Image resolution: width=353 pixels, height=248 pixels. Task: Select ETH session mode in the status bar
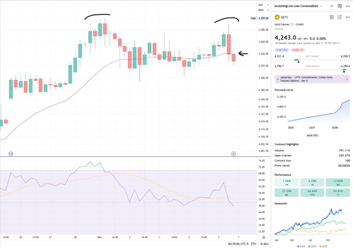[253, 244]
